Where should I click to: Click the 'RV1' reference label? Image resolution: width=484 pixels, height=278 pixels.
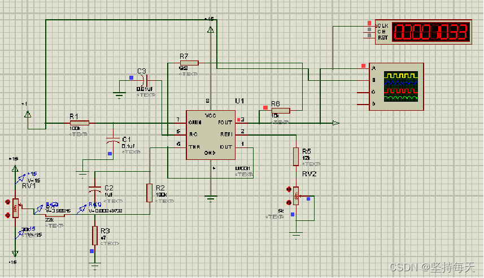(x=29, y=186)
